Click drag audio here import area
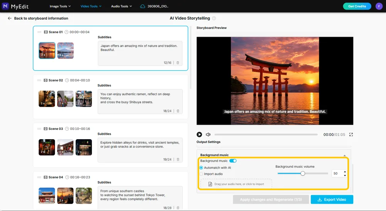 [236, 184]
